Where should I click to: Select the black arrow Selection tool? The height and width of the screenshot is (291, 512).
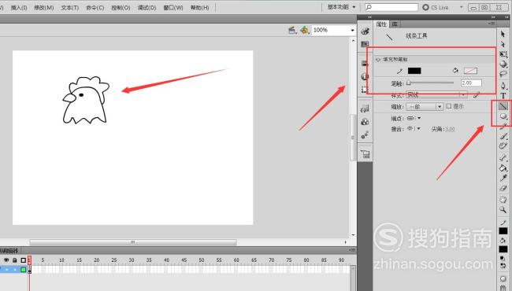click(x=503, y=34)
